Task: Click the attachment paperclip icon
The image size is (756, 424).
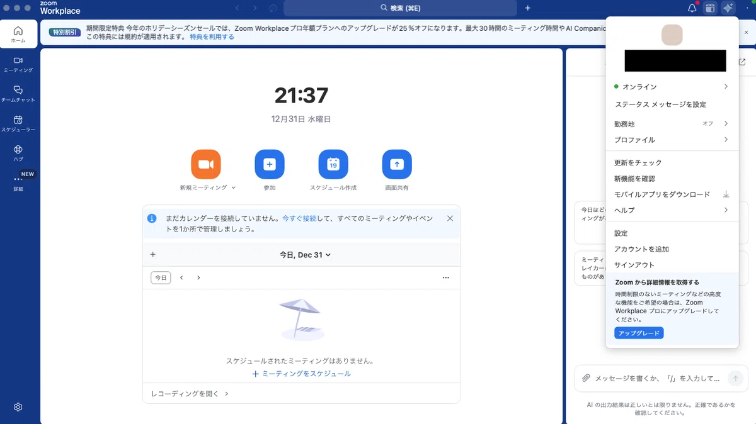Action: point(586,378)
